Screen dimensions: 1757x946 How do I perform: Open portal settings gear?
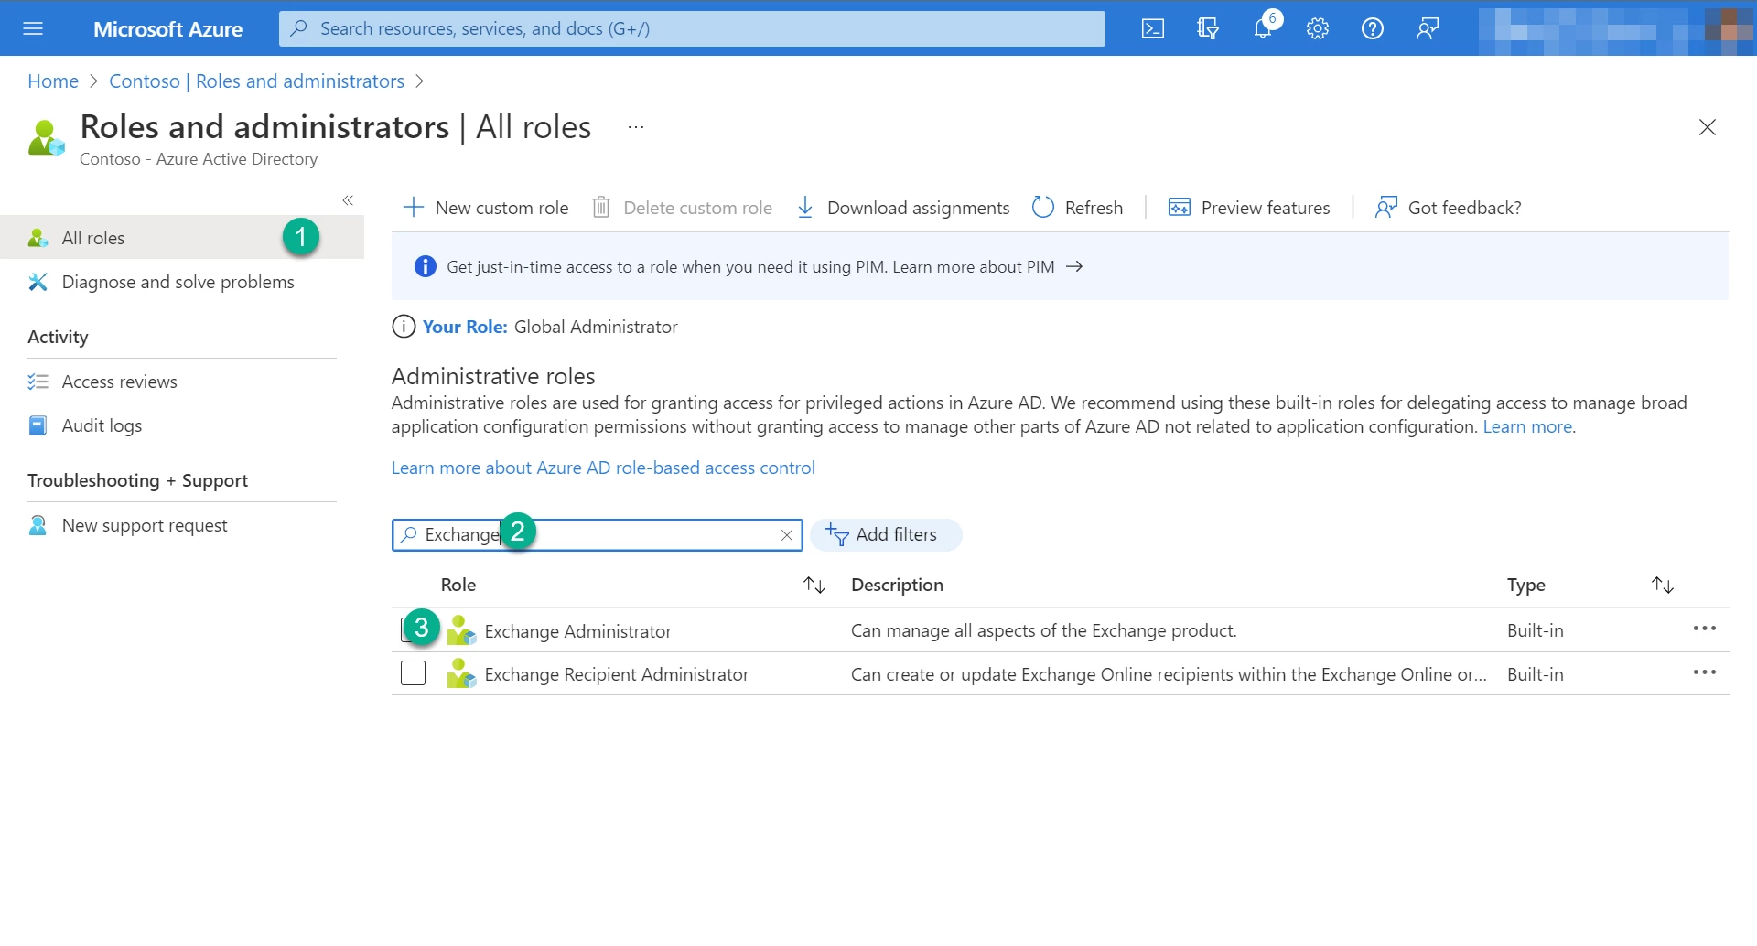[x=1318, y=28]
